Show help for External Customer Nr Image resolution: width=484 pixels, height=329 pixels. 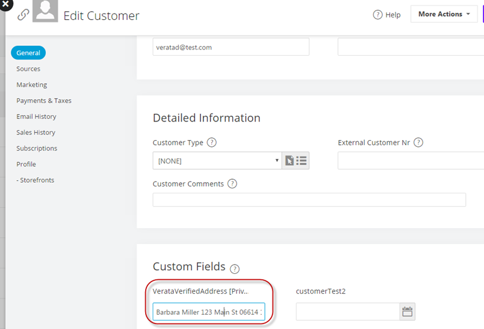coord(418,143)
